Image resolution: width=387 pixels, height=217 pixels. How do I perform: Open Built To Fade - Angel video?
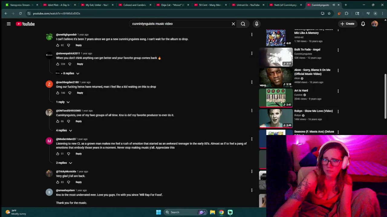coord(307,49)
